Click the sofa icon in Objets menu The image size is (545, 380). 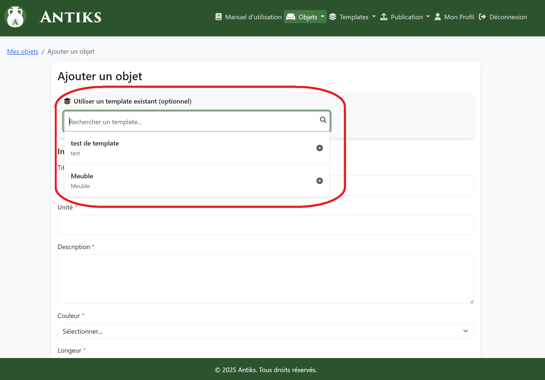point(291,17)
